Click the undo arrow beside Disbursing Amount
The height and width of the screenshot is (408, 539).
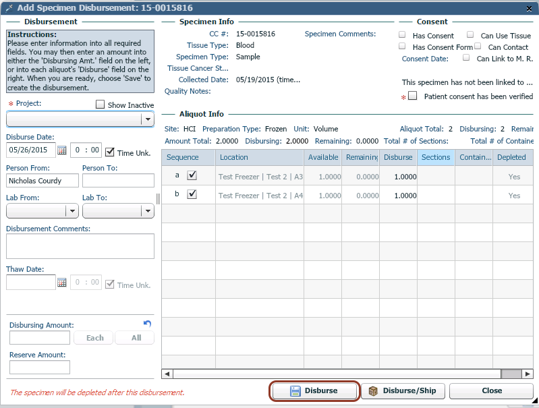click(147, 324)
